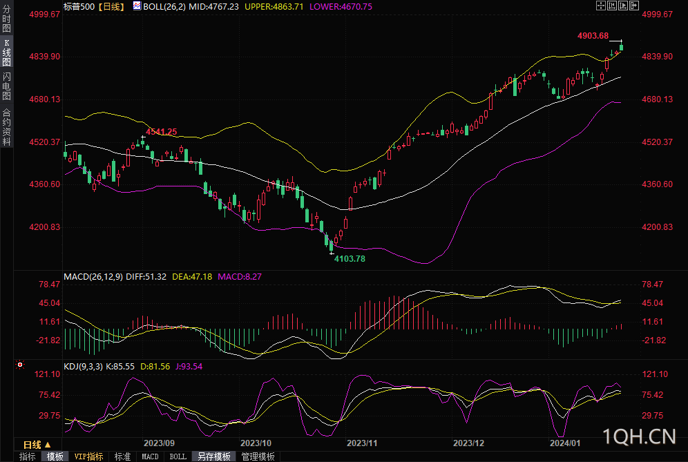Click the third panel icon at top-right
The width and height of the screenshot is (688, 462).
click(x=623, y=6)
